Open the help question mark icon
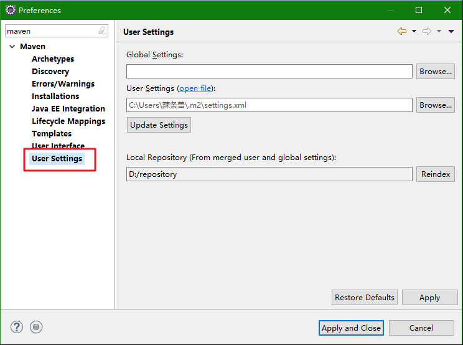The width and height of the screenshot is (463, 345). coord(17,327)
